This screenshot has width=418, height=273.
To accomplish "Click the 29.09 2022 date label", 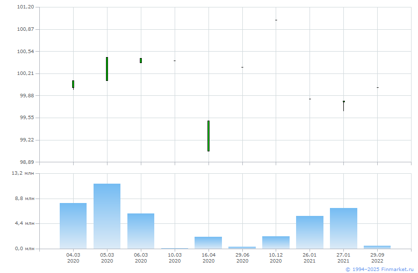I will click(x=377, y=258).
